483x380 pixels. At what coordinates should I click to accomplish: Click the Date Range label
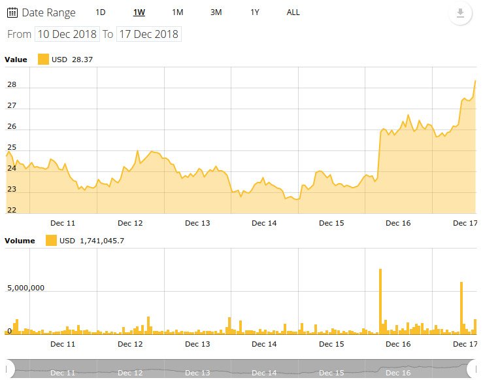coord(48,12)
